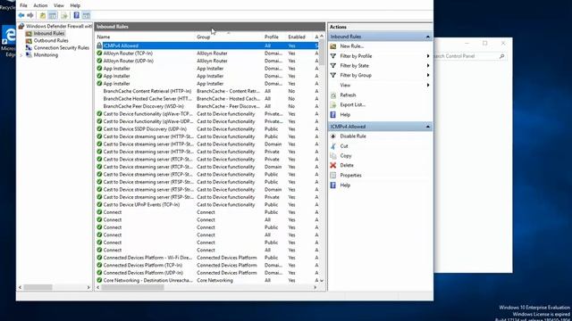Click the rules list scroll down arrow
Image resolution: width=572 pixels, height=321 pixels.
(322, 281)
